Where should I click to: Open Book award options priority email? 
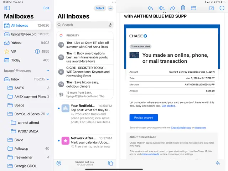point(85,57)
